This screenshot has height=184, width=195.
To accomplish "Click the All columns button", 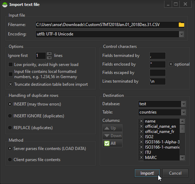I will (112, 143).
